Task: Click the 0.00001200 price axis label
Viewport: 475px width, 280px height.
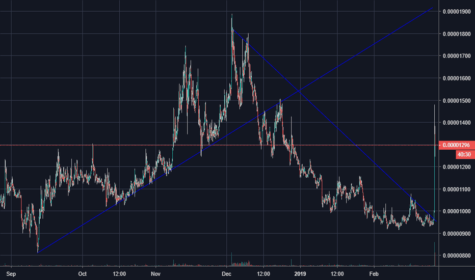Action: click(x=457, y=167)
